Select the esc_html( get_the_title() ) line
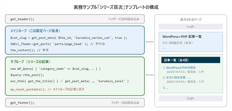Viewport: 232px width, 111px height. click(x=70, y=81)
